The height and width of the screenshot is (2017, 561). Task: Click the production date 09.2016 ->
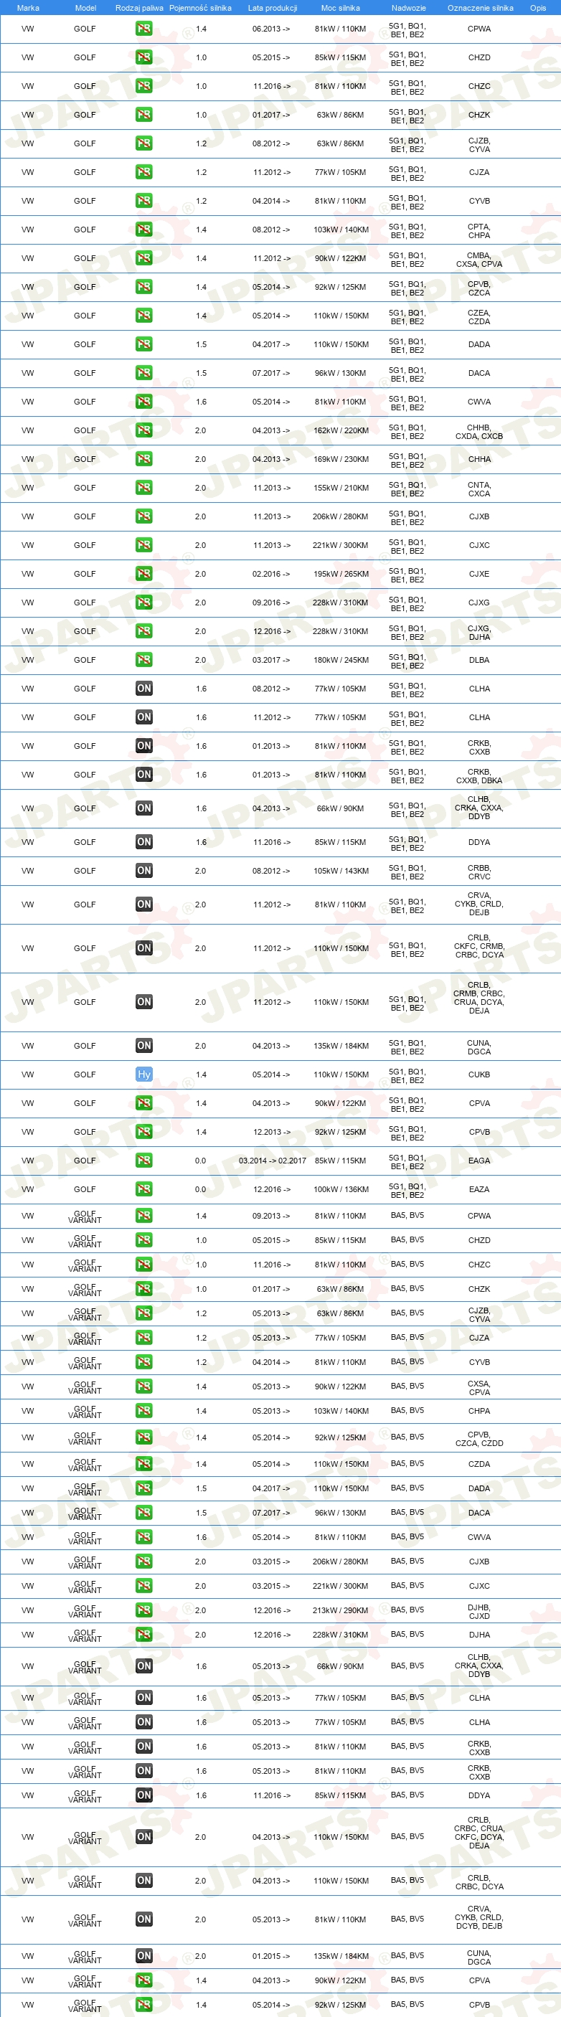(x=271, y=603)
